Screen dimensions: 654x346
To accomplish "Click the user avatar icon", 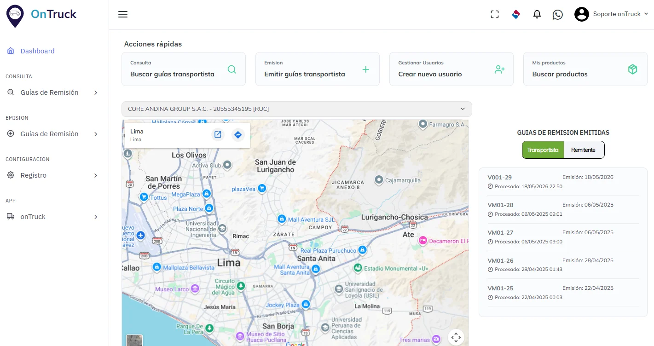I will pyautogui.click(x=582, y=14).
